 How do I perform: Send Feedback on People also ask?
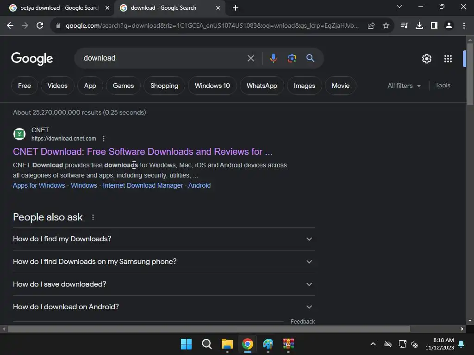coord(303,322)
